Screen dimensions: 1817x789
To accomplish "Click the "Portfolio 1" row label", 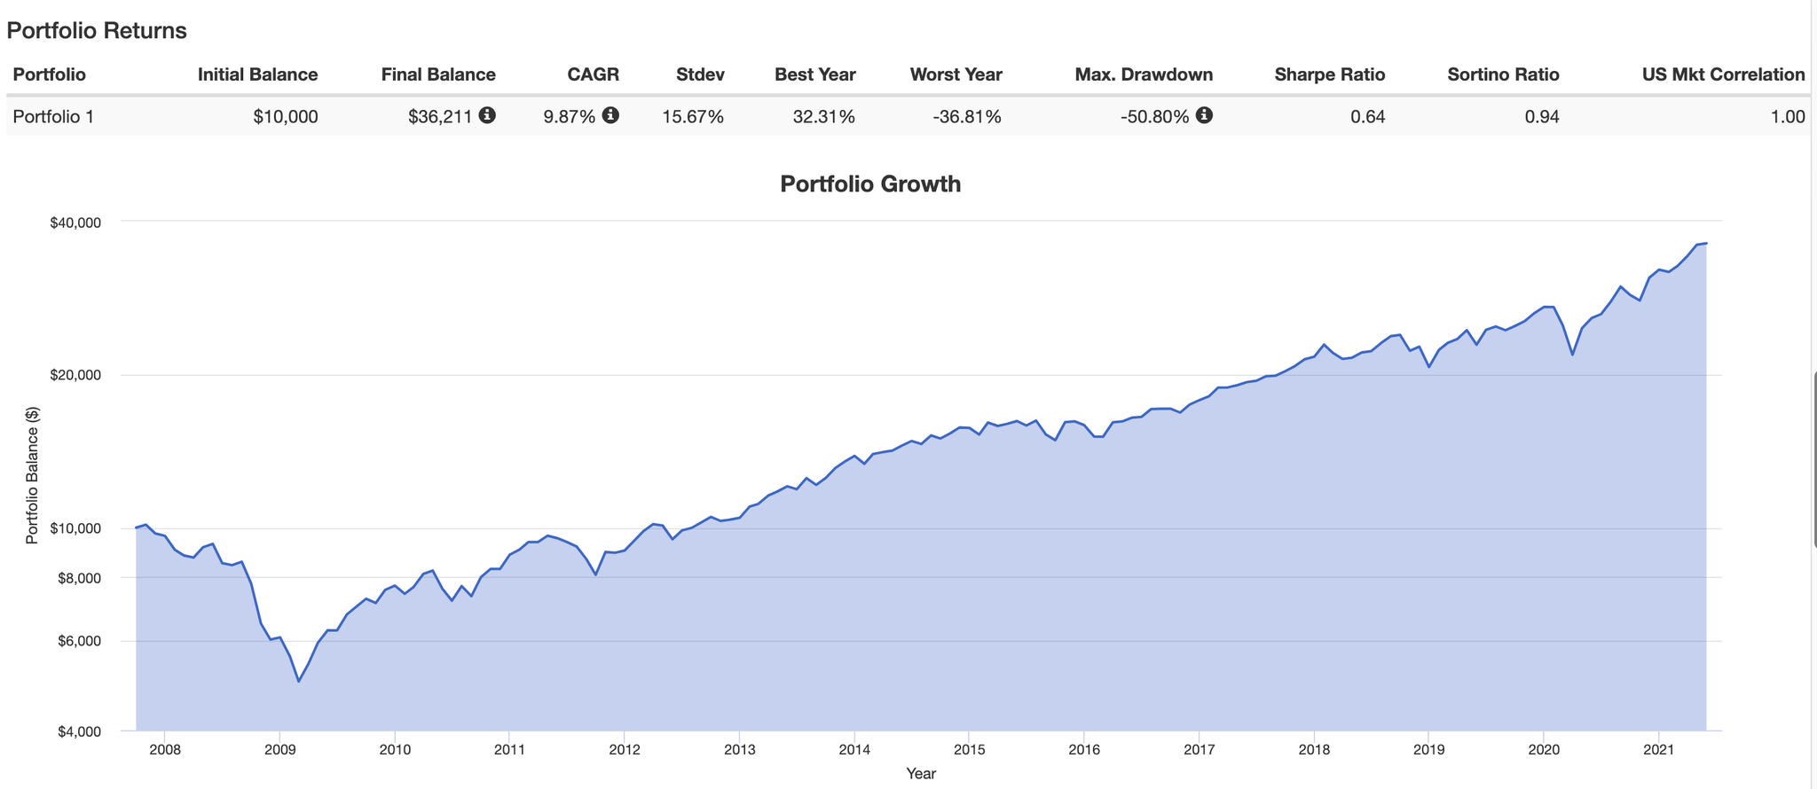I will pos(53,116).
